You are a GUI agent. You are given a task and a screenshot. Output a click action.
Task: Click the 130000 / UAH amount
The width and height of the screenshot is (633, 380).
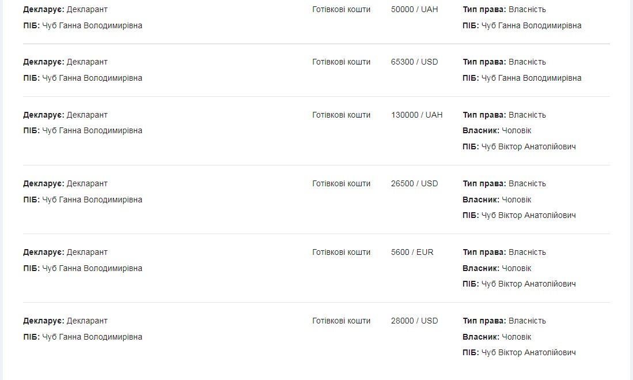click(416, 115)
